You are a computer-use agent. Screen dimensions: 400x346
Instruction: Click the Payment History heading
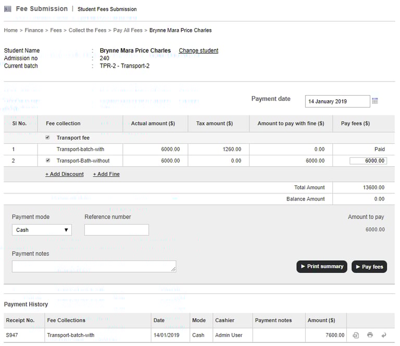click(26, 304)
